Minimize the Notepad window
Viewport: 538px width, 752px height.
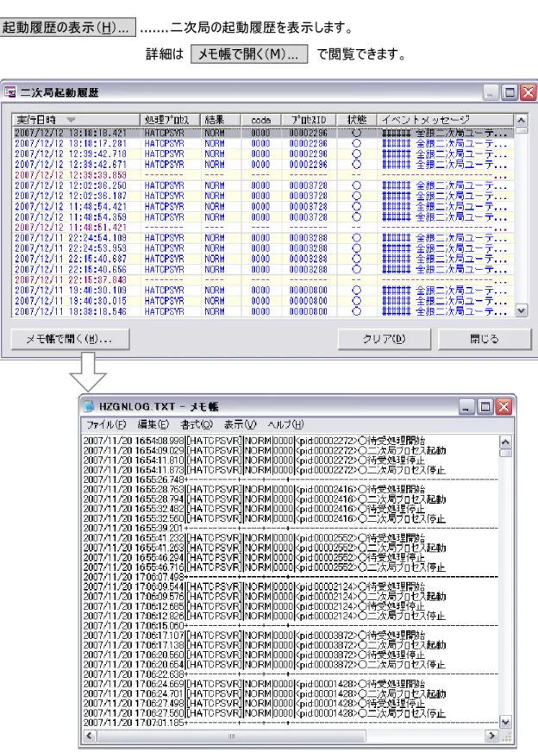tap(466, 407)
